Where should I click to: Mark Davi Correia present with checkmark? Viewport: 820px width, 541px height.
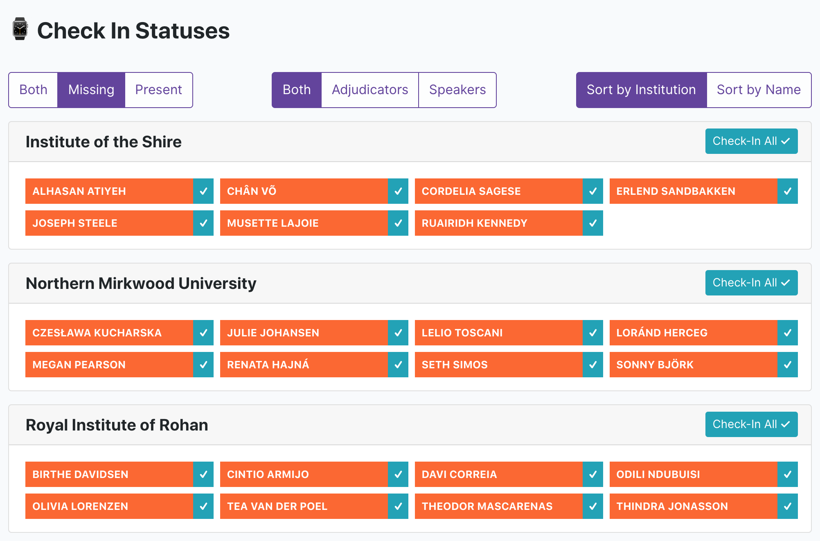click(593, 474)
